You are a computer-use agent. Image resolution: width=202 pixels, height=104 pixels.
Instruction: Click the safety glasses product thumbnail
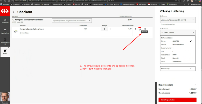tap(16, 31)
